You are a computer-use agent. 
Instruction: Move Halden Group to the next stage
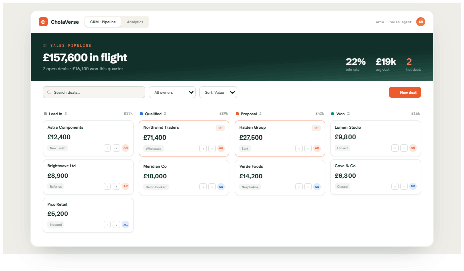308,148
